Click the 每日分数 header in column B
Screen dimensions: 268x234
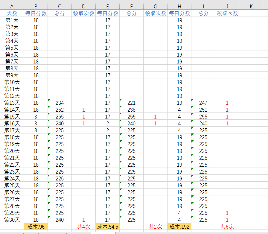(x=36, y=13)
